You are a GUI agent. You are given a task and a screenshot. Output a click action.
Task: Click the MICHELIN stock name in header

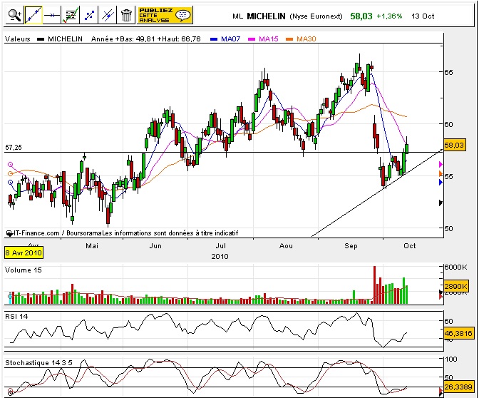(x=266, y=16)
